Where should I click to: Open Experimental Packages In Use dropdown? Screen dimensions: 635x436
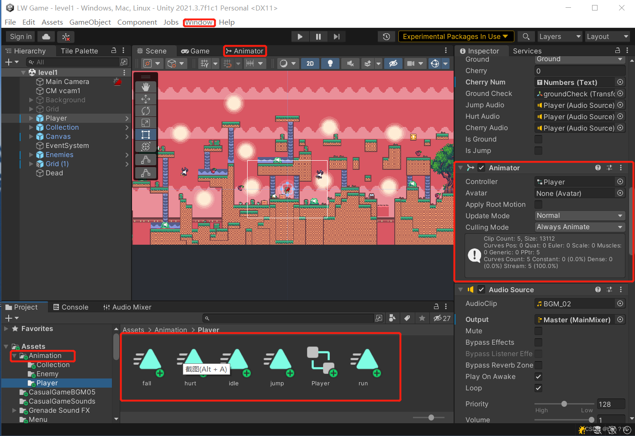coord(456,37)
